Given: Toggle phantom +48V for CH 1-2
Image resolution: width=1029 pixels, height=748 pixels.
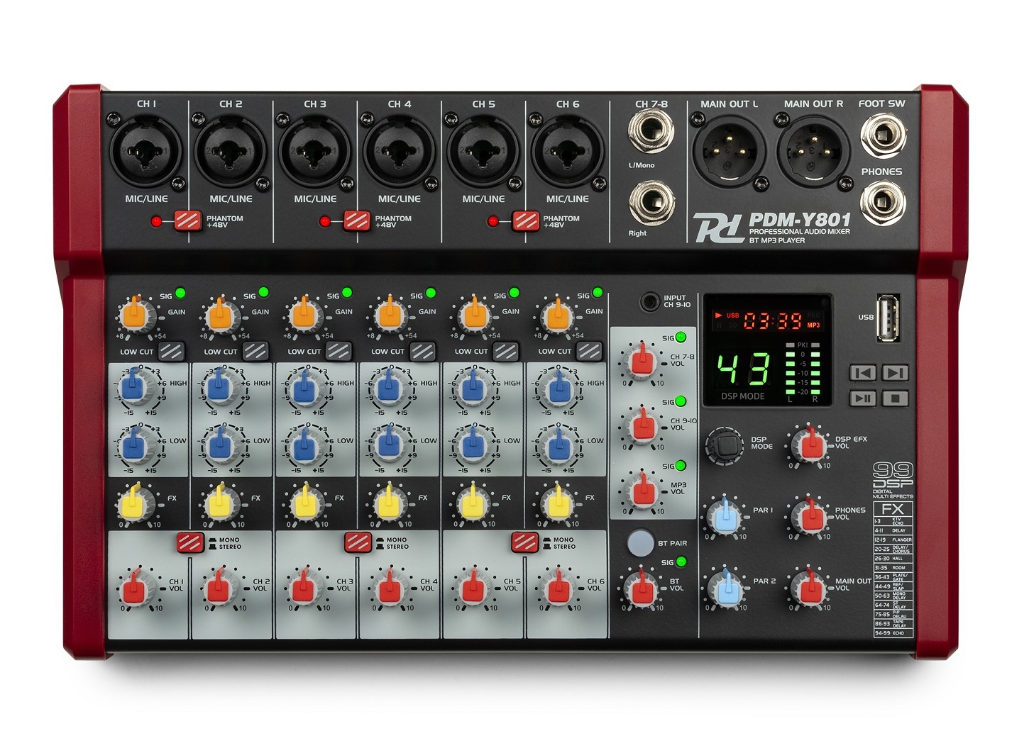Looking at the screenshot, I should click(x=188, y=221).
